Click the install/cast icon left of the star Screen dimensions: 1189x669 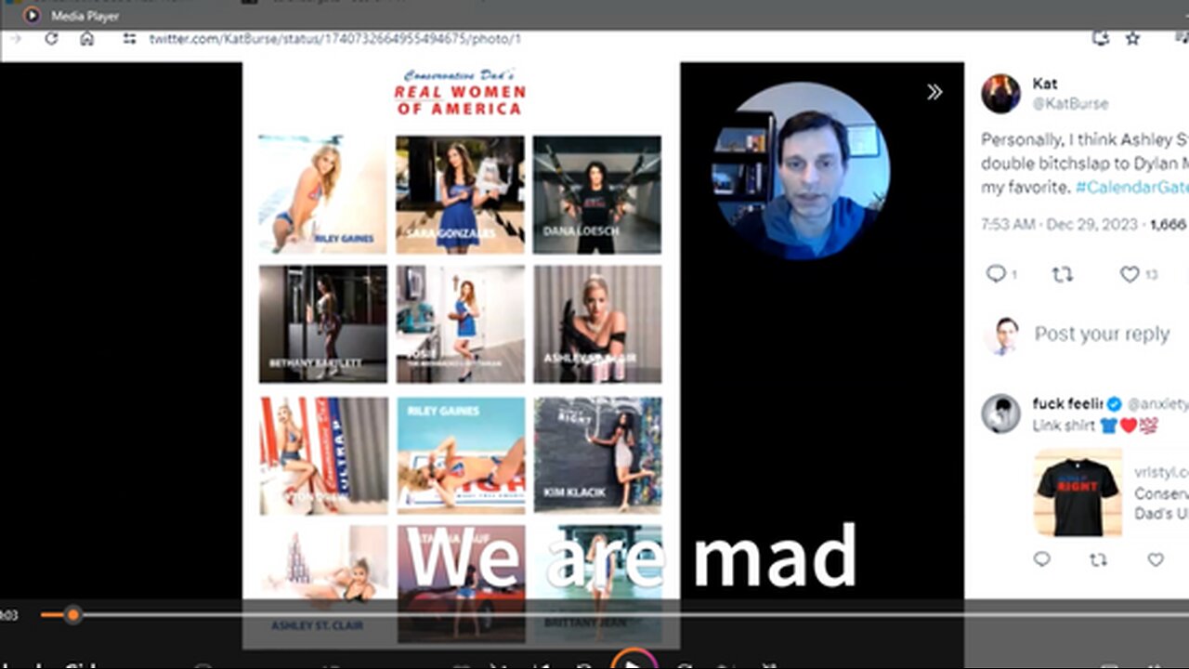[x=1101, y=38]
